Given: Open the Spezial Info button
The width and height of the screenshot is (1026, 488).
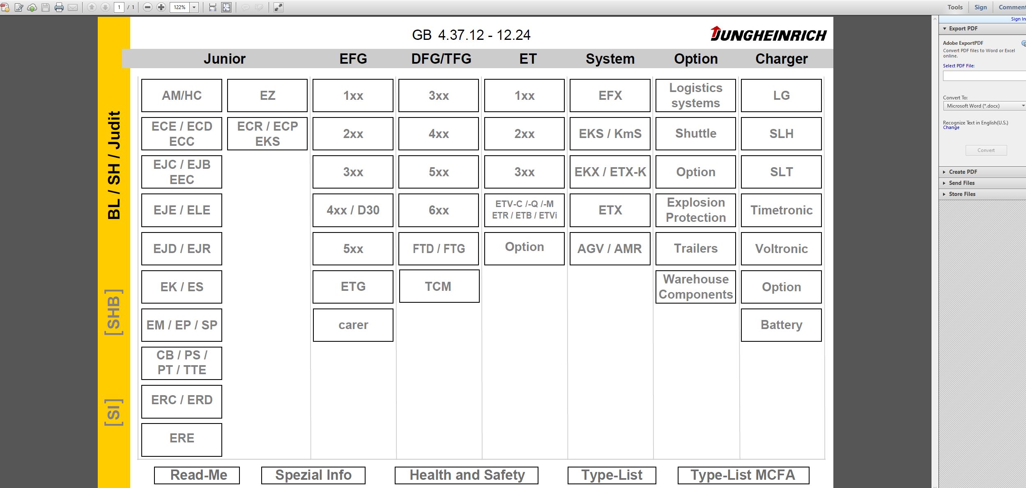Looking at the screenshot, I should [x=313, y=475].
